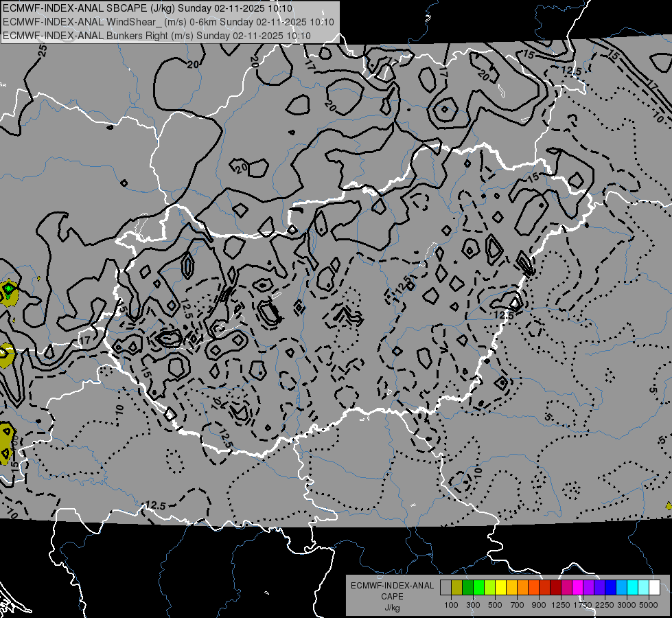Select the 3000 value on the colorbar

coord(627,605)
